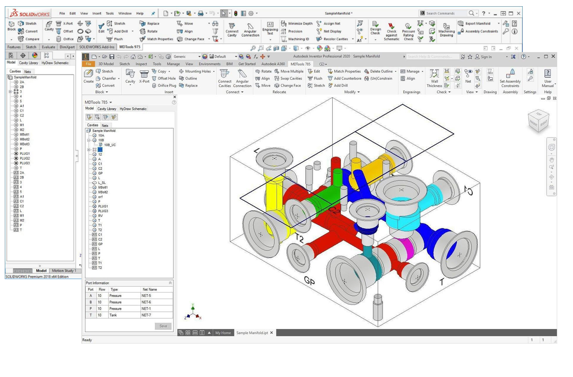Collapse the Port Information panel

pos(170,283)
